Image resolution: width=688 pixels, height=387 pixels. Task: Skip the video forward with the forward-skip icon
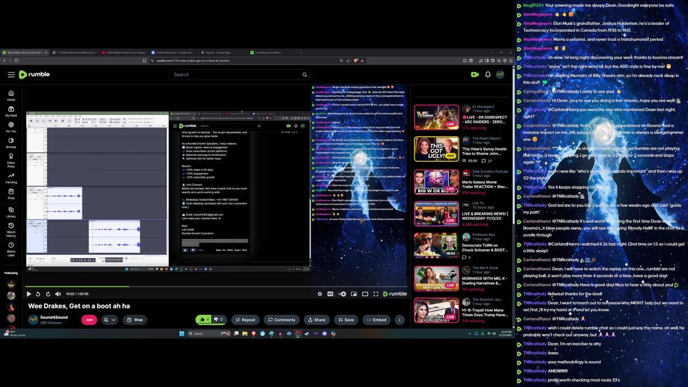pyautogui.click(x=48, y=294)
